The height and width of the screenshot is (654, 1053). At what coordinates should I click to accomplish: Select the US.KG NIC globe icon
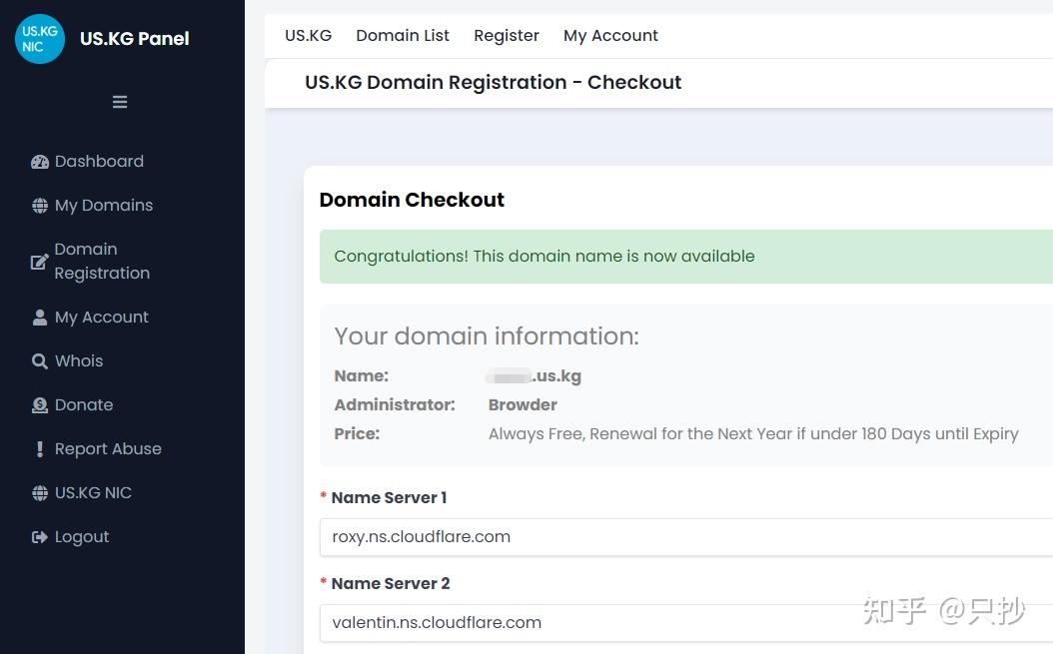coord(40,492)
